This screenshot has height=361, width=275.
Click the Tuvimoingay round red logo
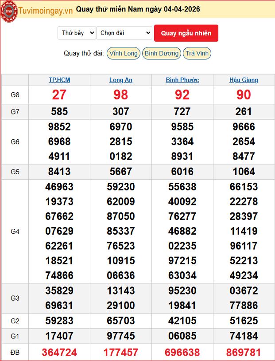pyautogui.click(x=9, y=11)
